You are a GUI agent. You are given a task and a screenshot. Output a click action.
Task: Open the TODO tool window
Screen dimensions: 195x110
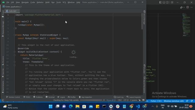[x=27, y=97]
